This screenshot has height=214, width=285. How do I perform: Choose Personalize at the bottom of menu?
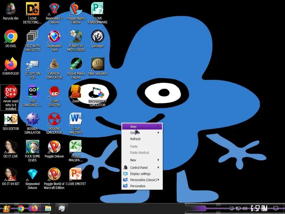pos(142,186)
